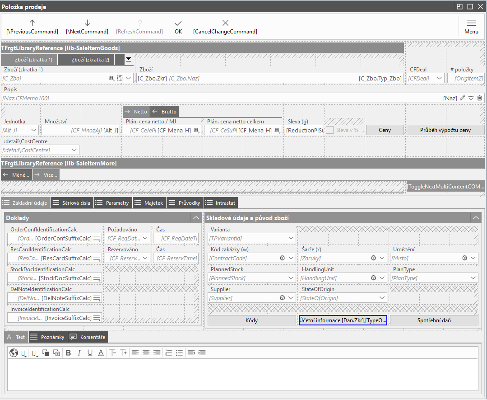Expand the Varianta dropdown list
Screen dimensions: 487x400
pyautogui.click(x=291, y=238)
